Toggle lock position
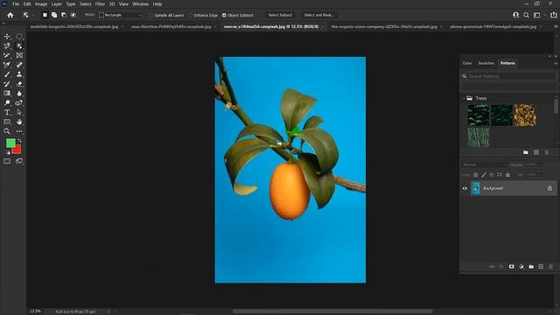This screenshot has width=560, height=315. (x=492, y=175)
